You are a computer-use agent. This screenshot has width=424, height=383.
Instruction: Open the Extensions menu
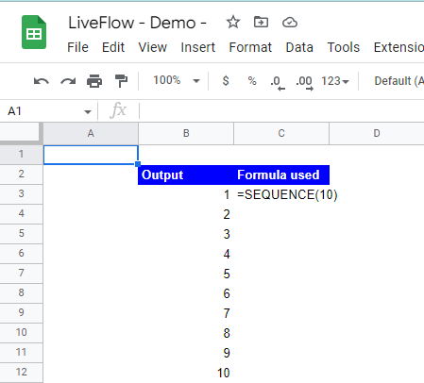(x=399, y=47)
